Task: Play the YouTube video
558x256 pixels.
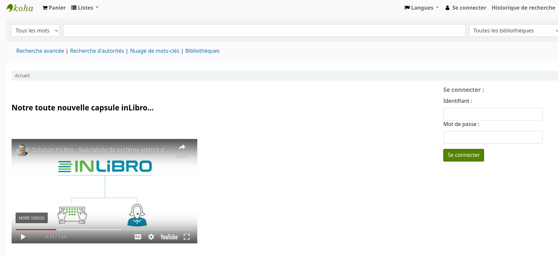Action: [23, 237]
